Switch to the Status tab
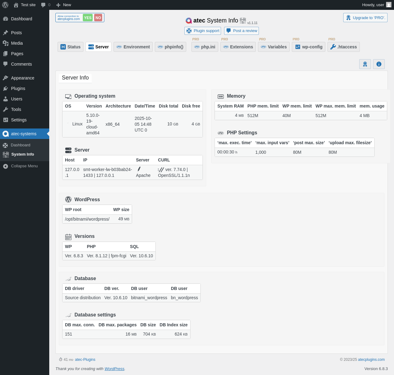The image size is (394, 375). tap(70, 47)
